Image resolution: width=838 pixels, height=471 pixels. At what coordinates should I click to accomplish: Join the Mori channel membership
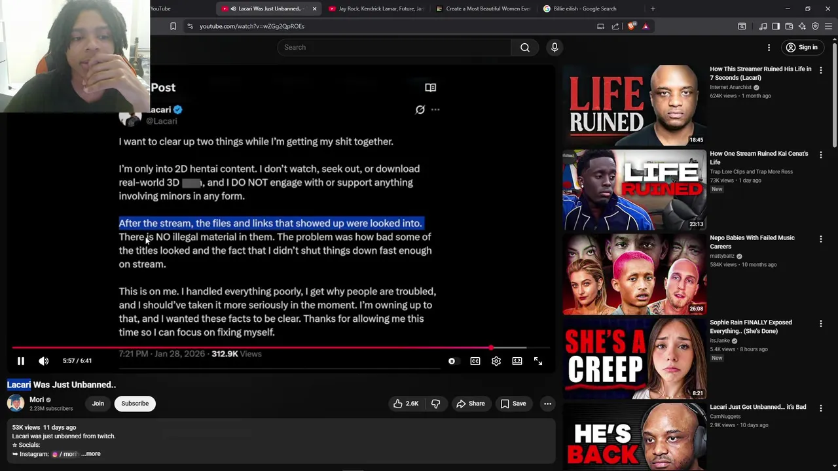98,404
